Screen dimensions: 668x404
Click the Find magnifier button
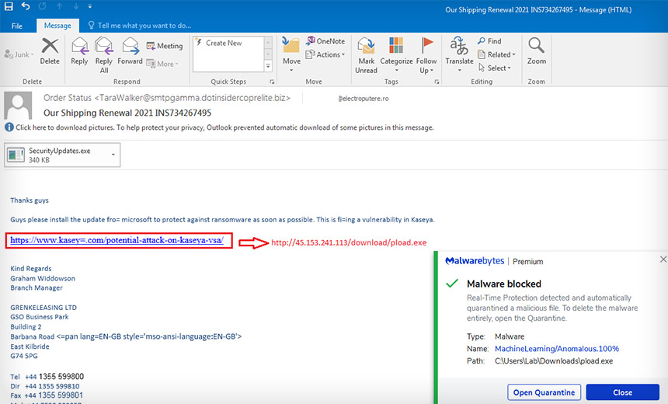click(x=489, y=41)
